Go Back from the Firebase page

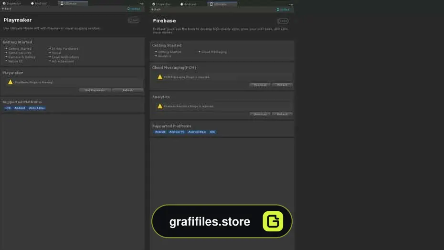(156, 10)
